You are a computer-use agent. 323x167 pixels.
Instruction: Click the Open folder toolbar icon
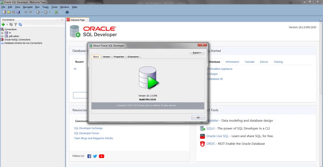tap(9, 12)
